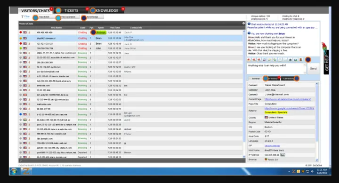
Task: Select the Call History tab in visitor details
Action: tap(289, 79)
